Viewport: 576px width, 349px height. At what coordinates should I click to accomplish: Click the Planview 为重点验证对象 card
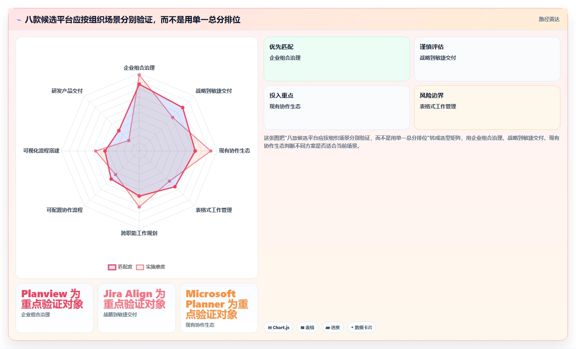pos(55,308)
